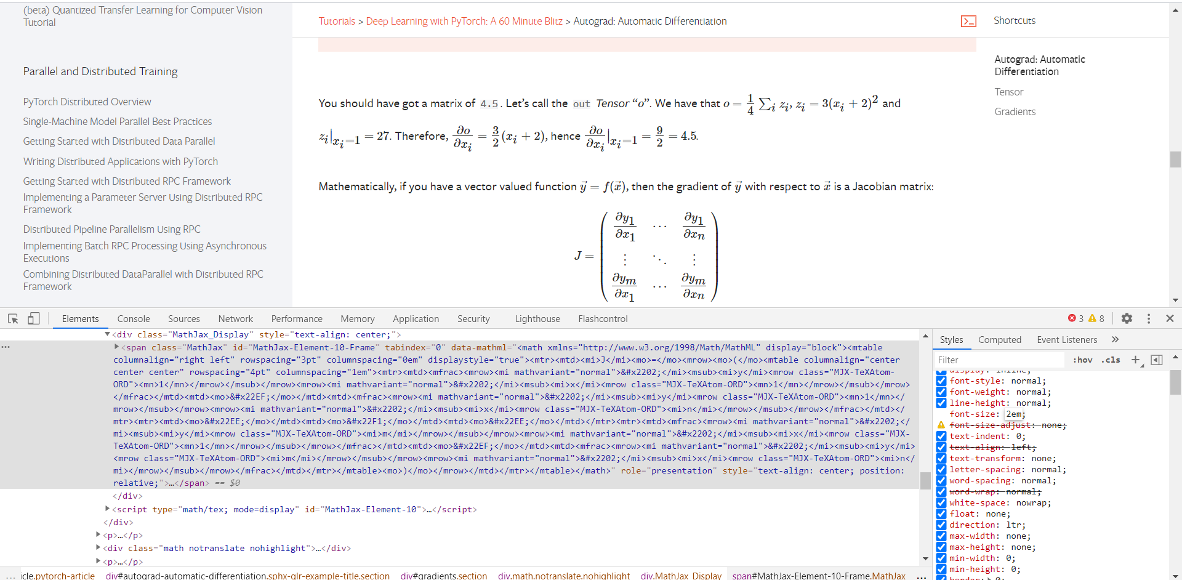Close the DevTools panel
The image size is (1182, 580).
[1170, 318]
